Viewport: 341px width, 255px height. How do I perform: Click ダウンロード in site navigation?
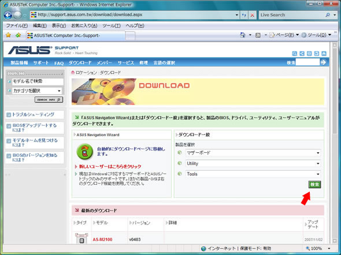80,63
